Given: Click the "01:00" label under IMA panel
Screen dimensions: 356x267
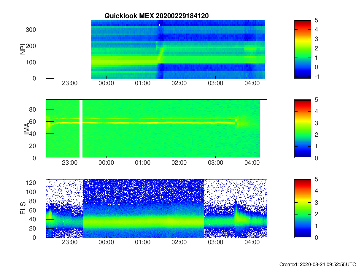Looking at the screenshot, I should 143,163.
